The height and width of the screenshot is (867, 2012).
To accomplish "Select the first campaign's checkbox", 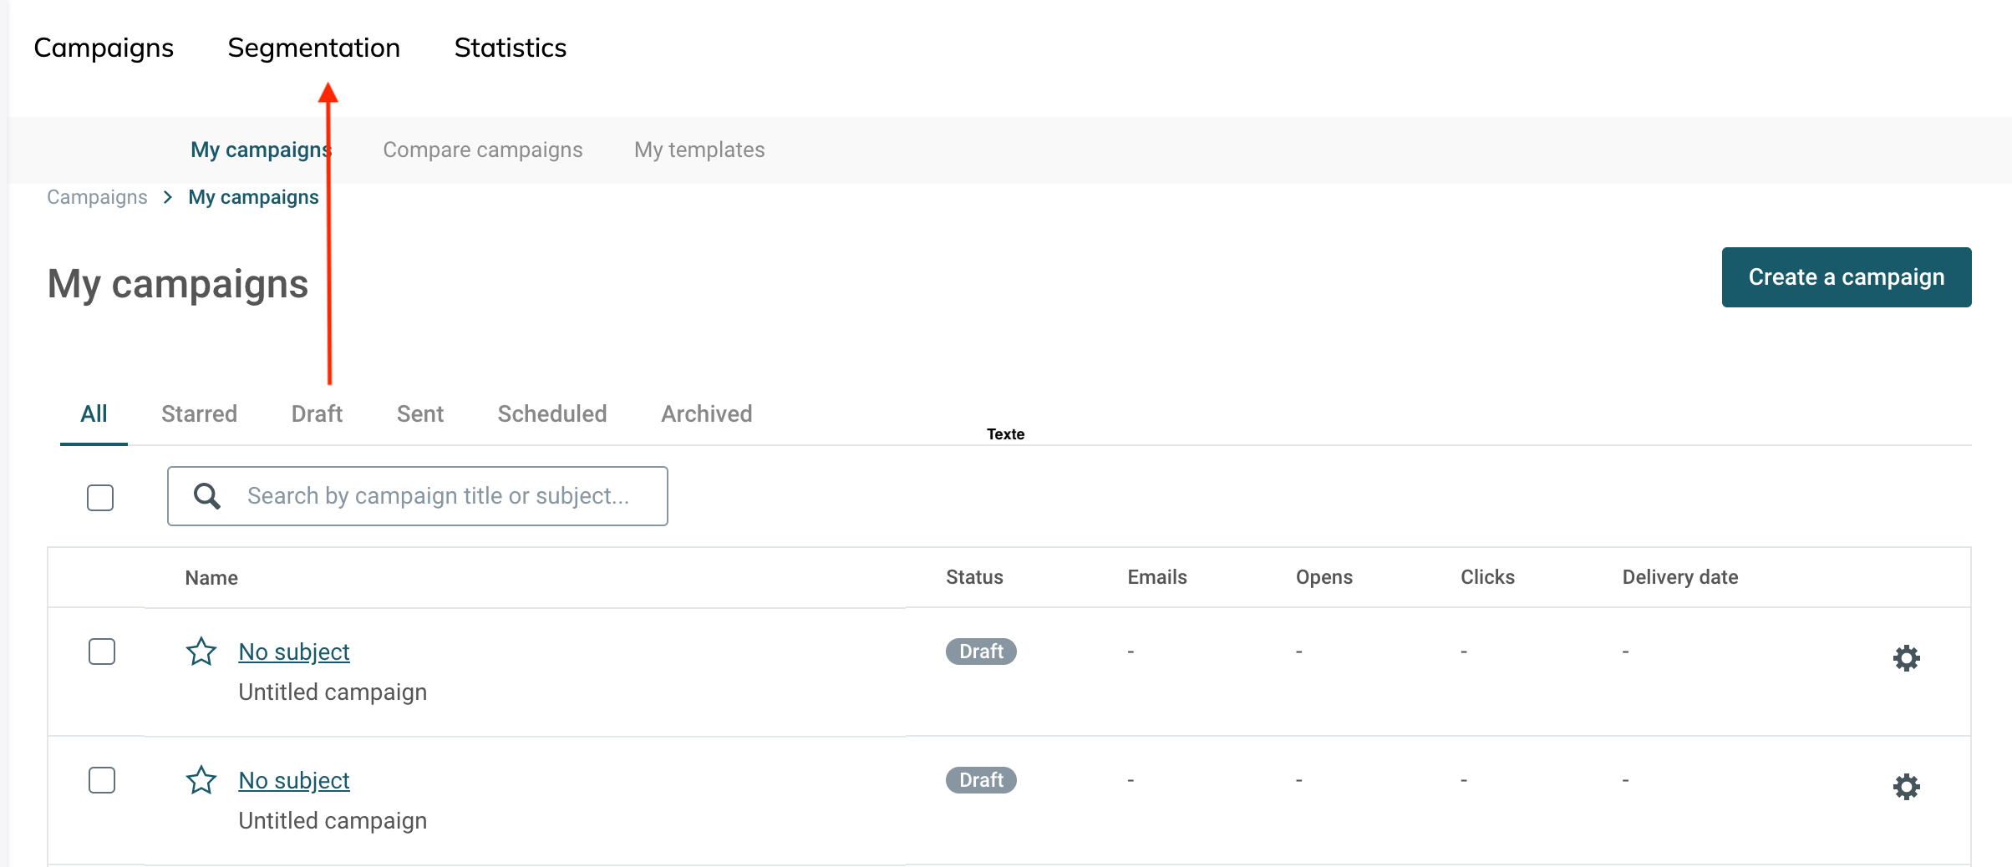I will (102, 652).
